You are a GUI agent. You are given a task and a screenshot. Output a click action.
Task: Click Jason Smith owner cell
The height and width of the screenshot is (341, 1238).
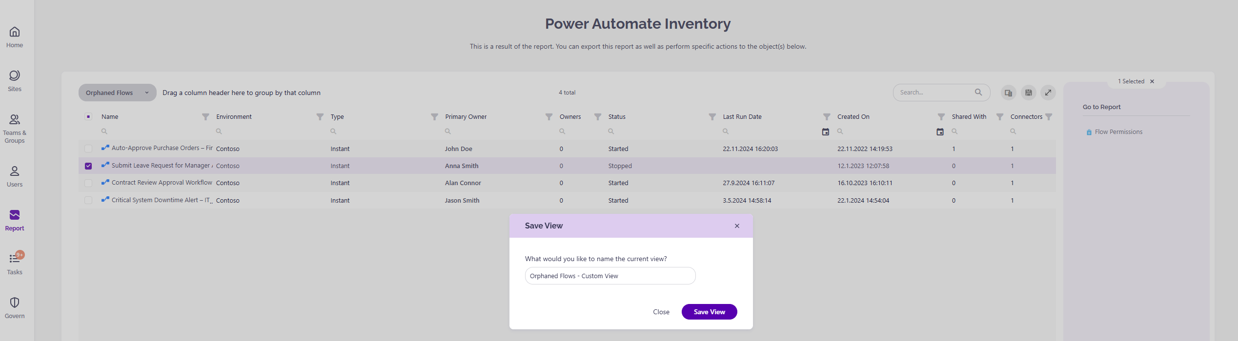point(462,200)
